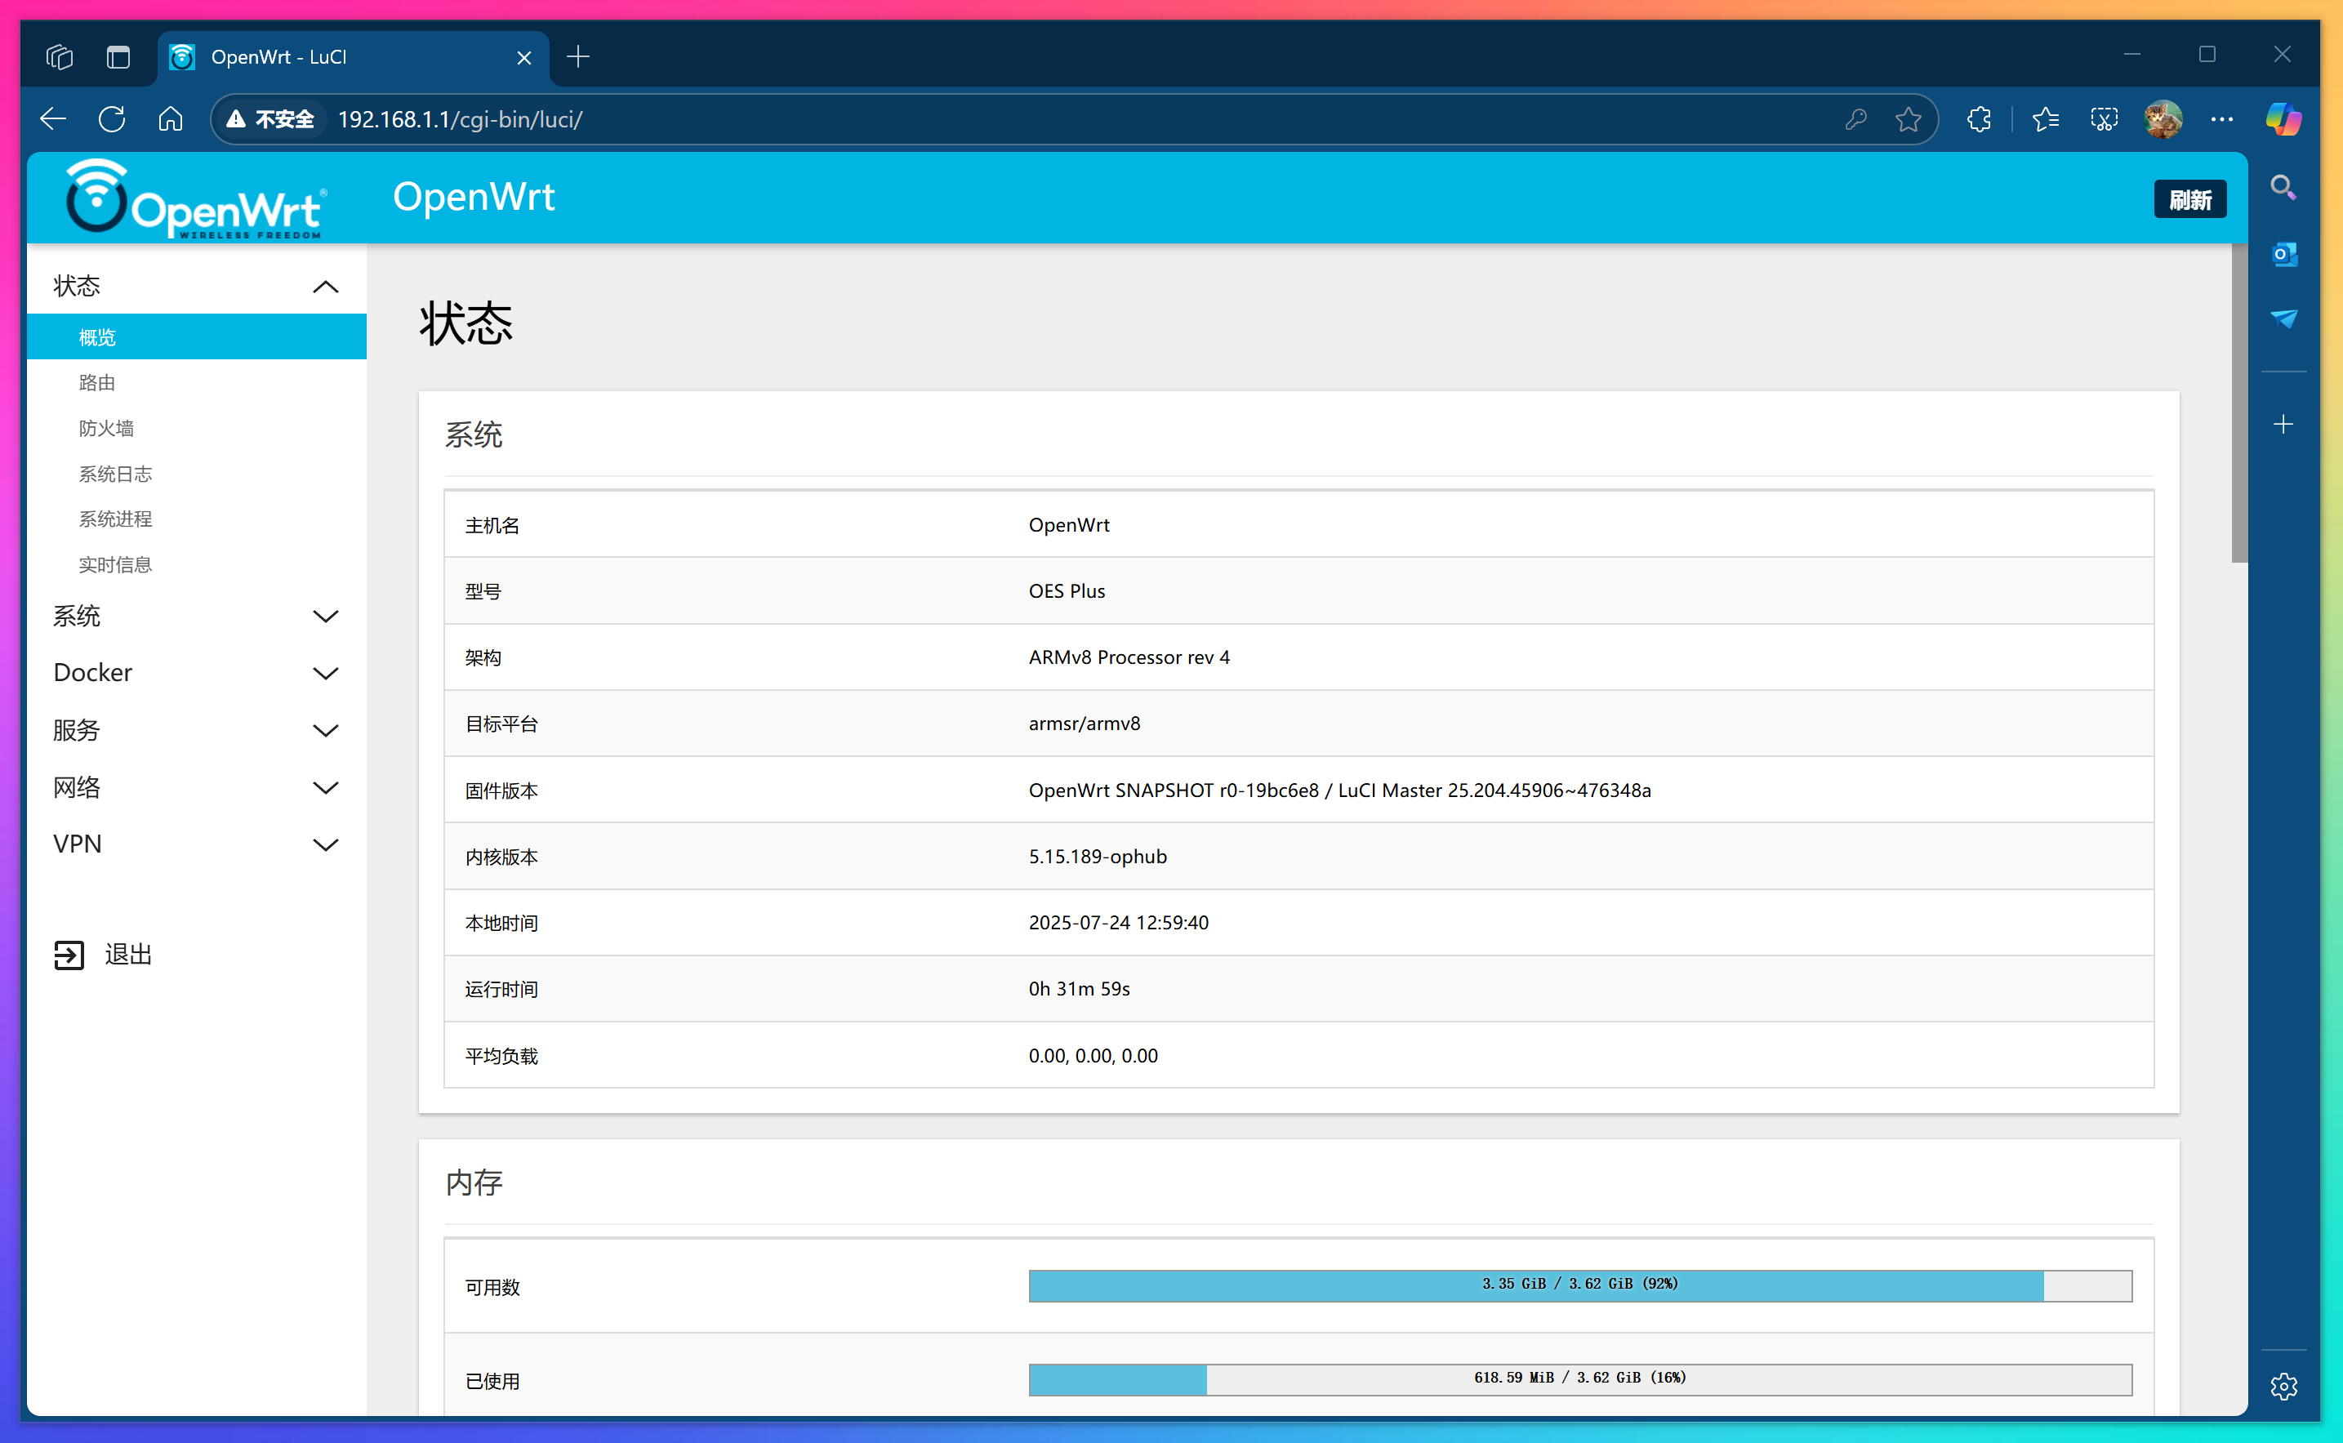
Task: Click the password key icon in address bar
Action: 1855,119
